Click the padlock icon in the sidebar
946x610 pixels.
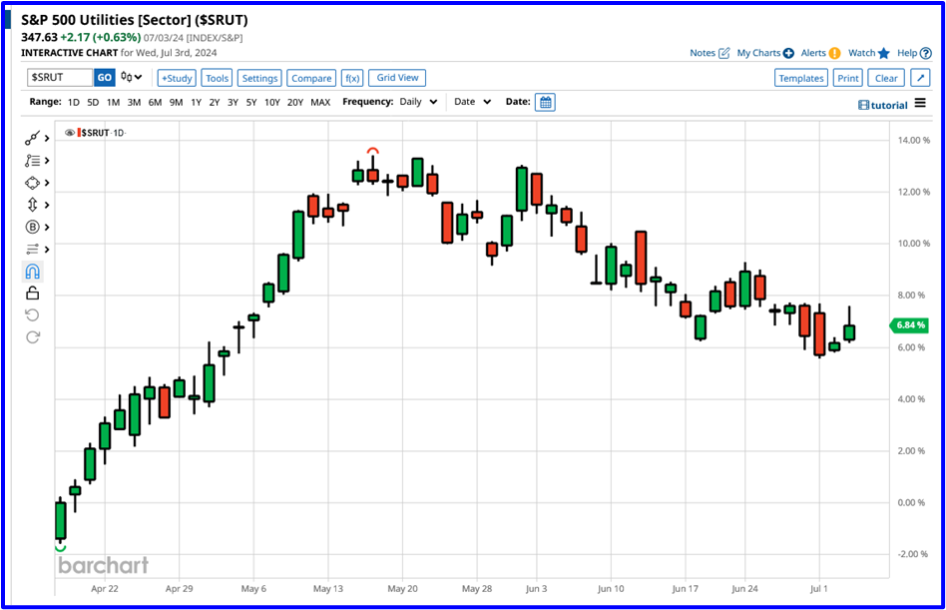point(30,293)
